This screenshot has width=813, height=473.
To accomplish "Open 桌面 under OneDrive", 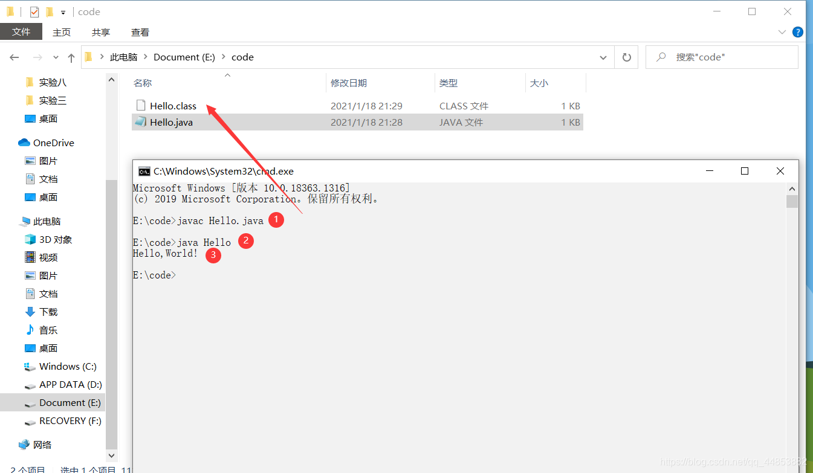I will click(x=48, y=197).
